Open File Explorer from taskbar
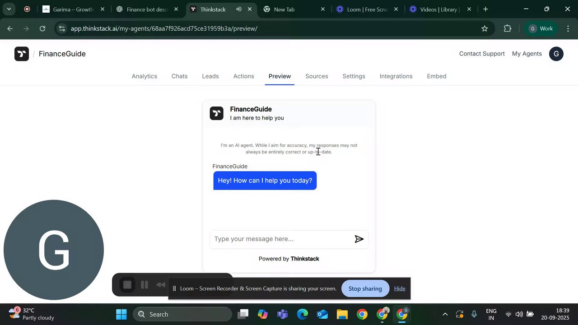Viewport: 578px width, 325px height. pos(342,314)
